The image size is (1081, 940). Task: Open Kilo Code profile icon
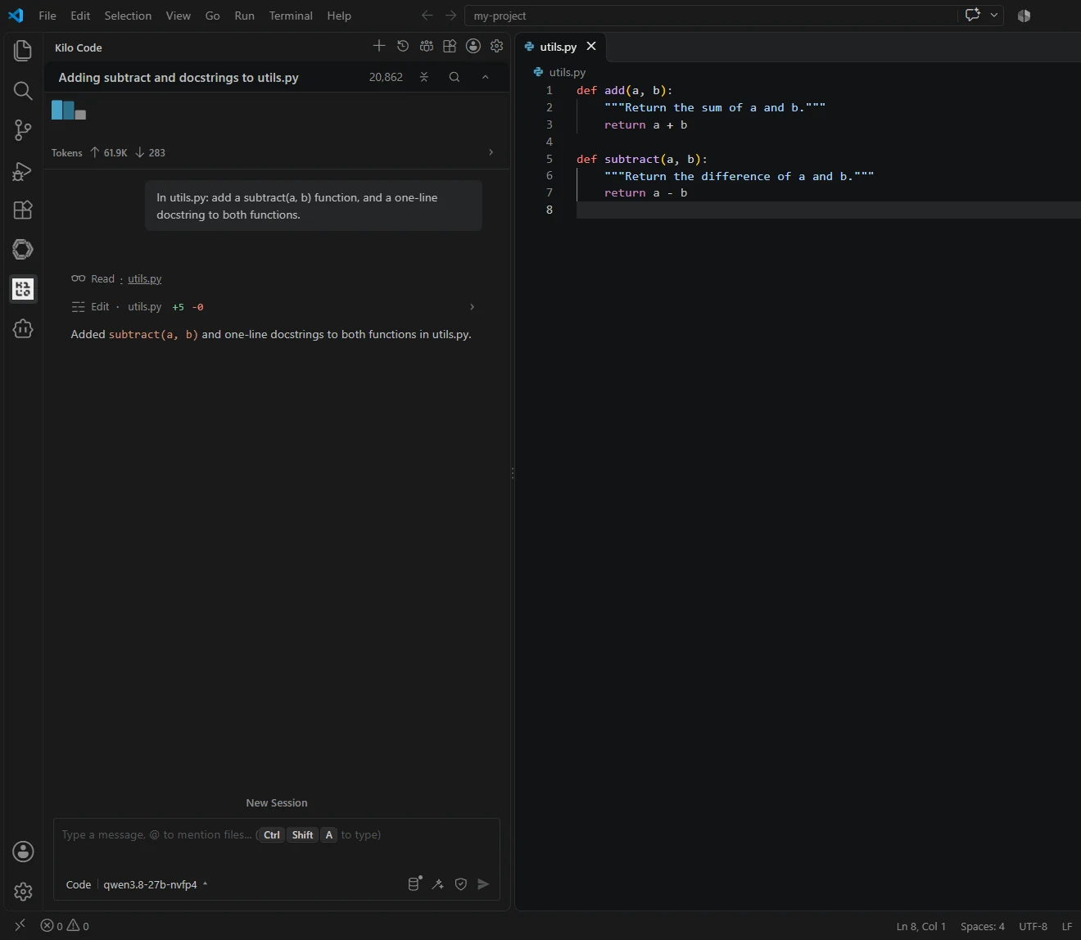pyautogui.click(x=473, y=46)
